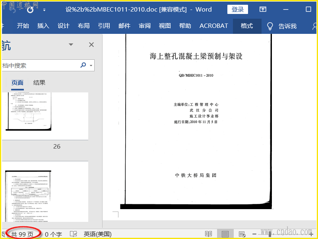Click the document title 海上整孔混凝土梁预制与架设
This screenshot has height=239, width=318.
(x=196, y=56)
